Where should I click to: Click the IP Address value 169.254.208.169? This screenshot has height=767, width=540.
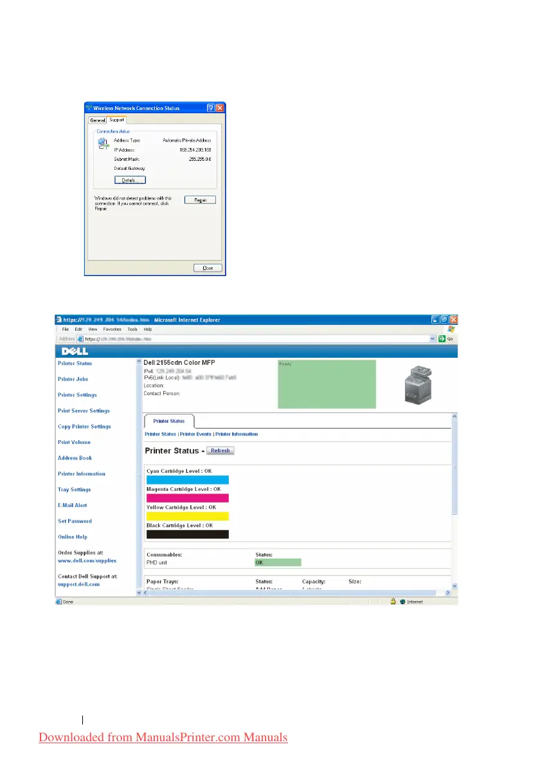tap(195, 150)
